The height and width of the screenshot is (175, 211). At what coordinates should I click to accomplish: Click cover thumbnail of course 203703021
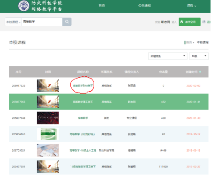point(48,150)
